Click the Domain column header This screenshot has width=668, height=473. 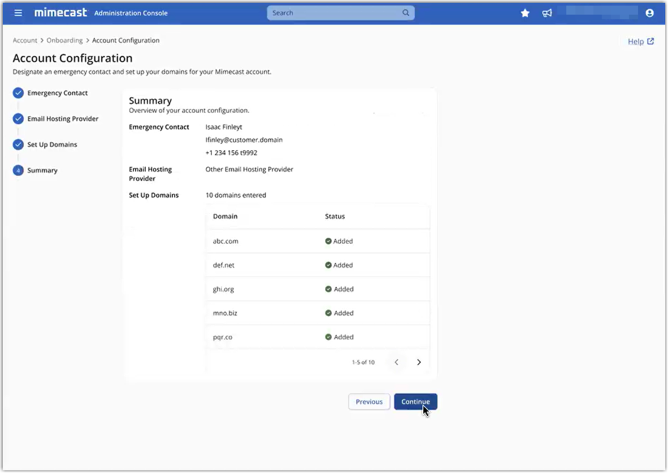click(225, 216)
